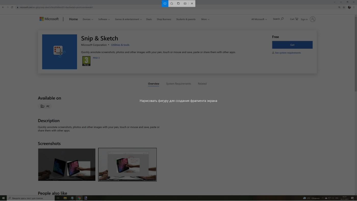The height and width of the screenshot is (201, 357).
Task: Switch to System Requirements tab
Action: coord(178,84)
